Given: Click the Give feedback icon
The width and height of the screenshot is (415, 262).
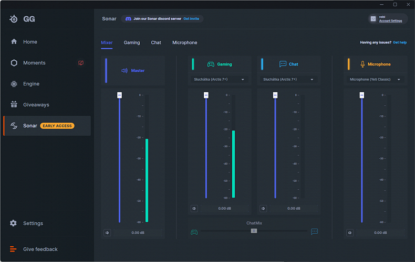Looking at the screenshot, I should (14, 249).
